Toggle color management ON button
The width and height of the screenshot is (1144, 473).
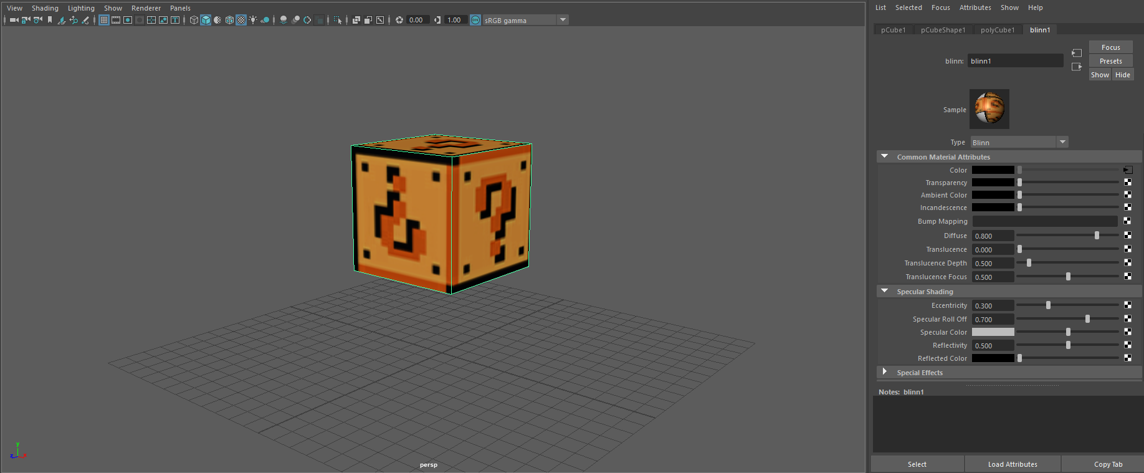point(475,20)
